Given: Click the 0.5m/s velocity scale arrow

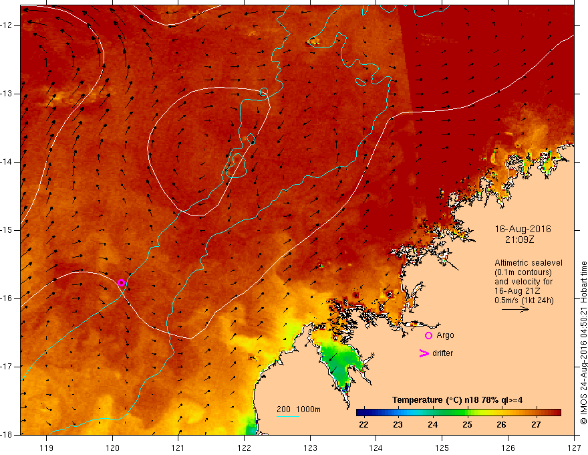Looking at the screenshot, I should point(515,309).
